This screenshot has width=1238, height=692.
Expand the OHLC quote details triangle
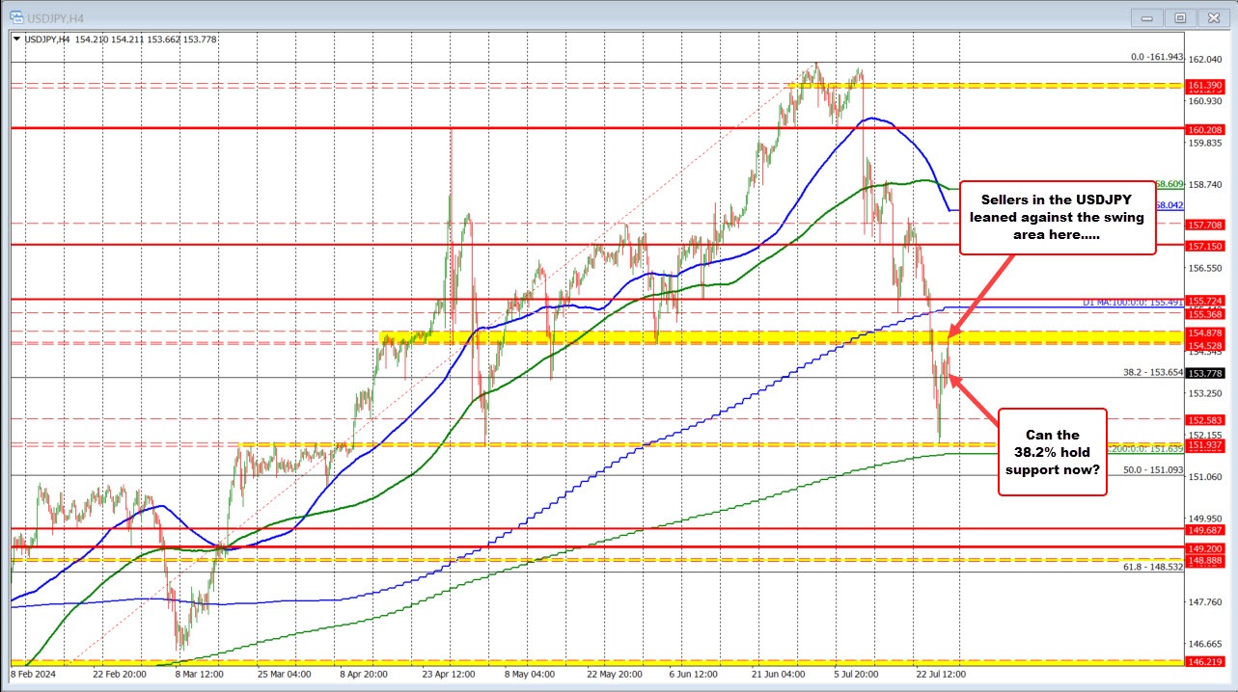pyautogui.click(x=15, y=40)
